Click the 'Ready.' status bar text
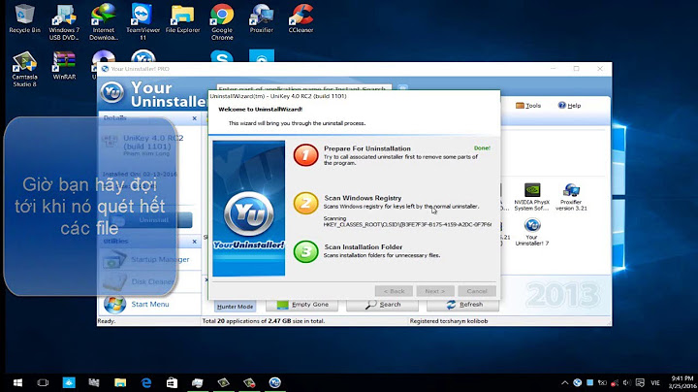The width and height of the screenshot is (698, 392). tap(107, 321)
